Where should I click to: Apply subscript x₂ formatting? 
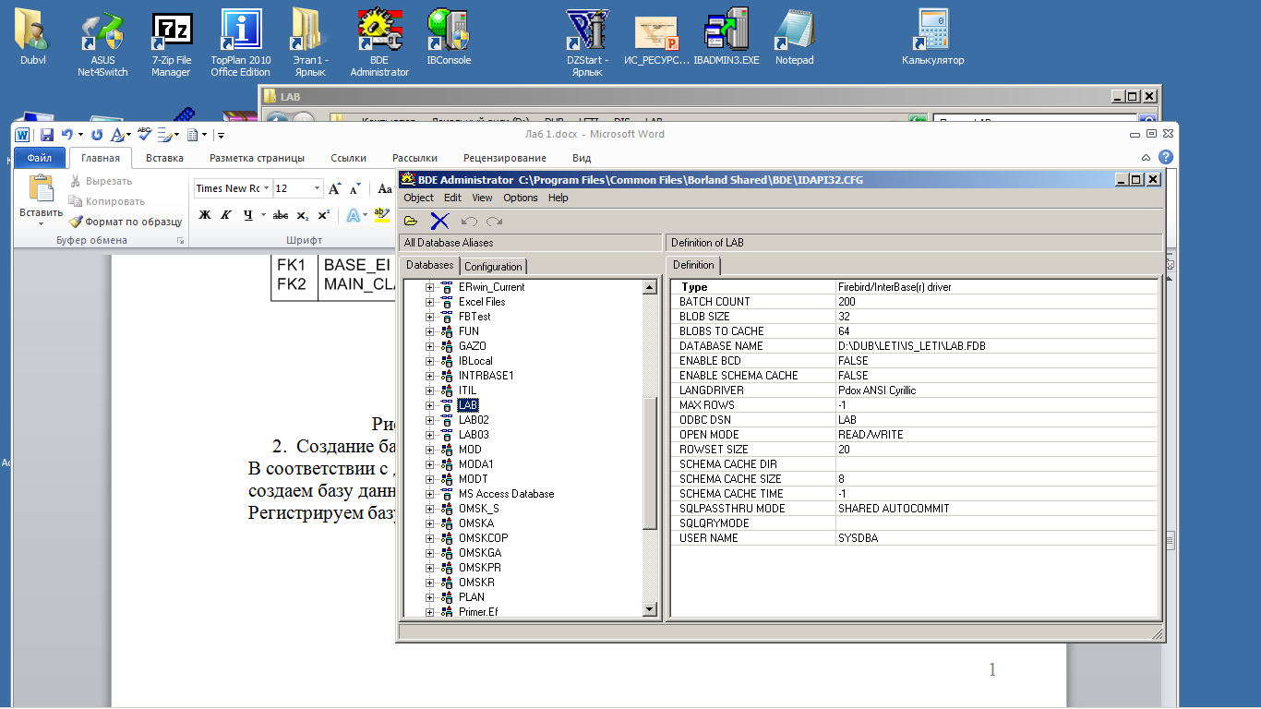[x=302, y=215]
